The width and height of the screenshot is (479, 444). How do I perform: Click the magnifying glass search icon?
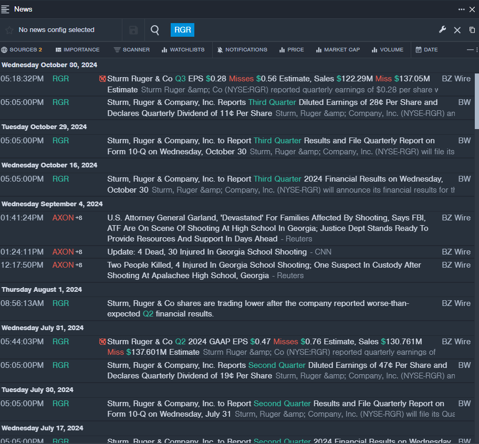click(155, 30)
